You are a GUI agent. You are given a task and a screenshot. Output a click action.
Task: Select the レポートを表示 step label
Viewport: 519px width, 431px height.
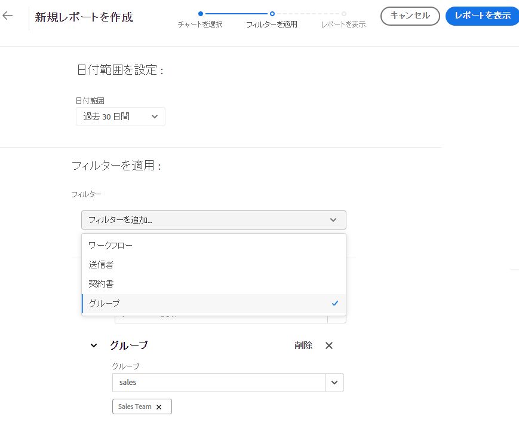click(343, 24)
